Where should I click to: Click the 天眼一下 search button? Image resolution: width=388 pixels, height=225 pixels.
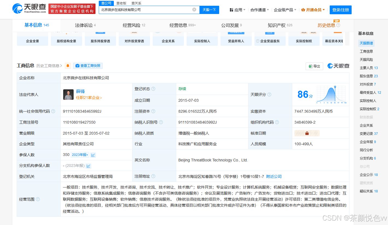209,10
